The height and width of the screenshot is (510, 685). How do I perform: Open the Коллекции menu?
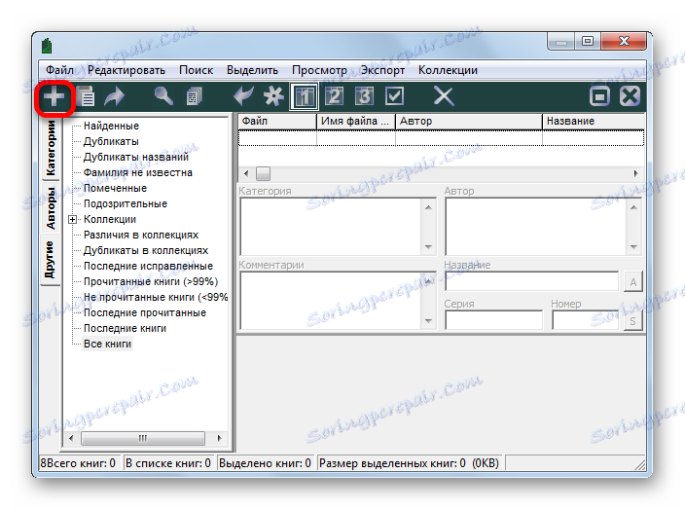click(x=448, y=70)
